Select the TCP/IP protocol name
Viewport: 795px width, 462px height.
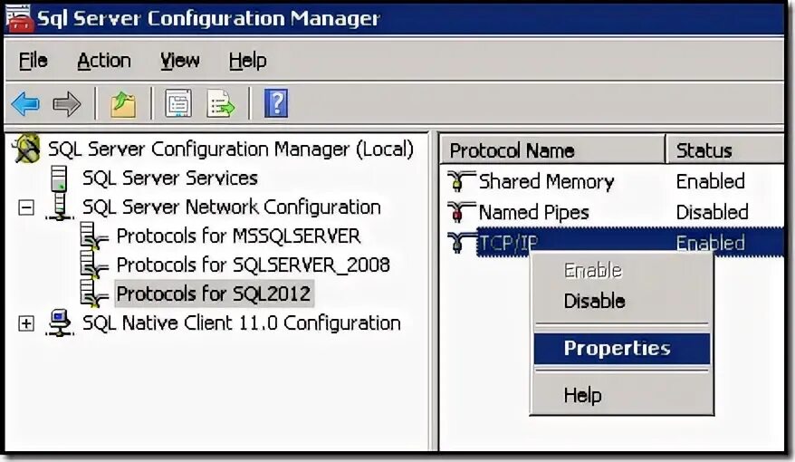pos(508,243)
